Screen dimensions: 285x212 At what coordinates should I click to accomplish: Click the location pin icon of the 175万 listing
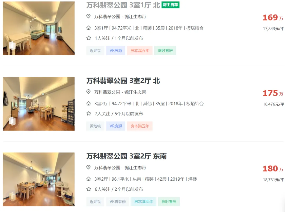coord(88,92)
